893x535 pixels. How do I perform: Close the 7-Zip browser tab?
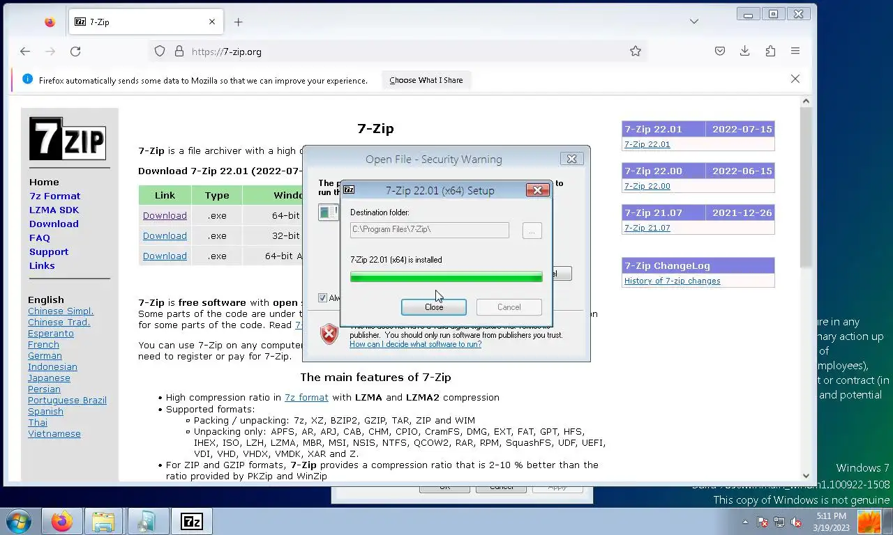(212, 22)
